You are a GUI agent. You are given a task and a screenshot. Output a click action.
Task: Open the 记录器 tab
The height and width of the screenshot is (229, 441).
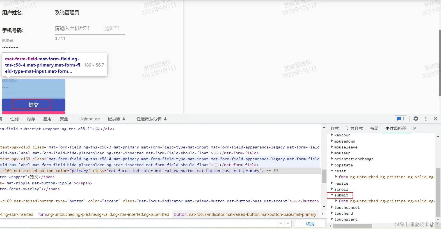click(x=116, y=119)
